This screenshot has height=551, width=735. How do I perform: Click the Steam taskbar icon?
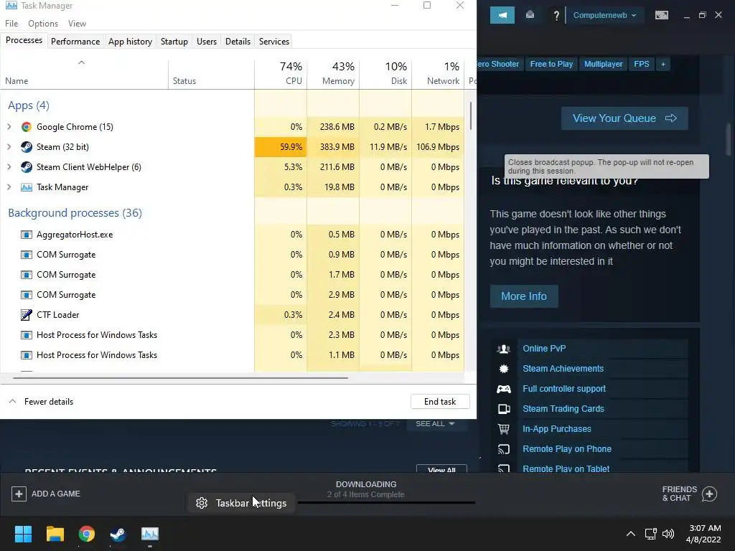point(118,534)
